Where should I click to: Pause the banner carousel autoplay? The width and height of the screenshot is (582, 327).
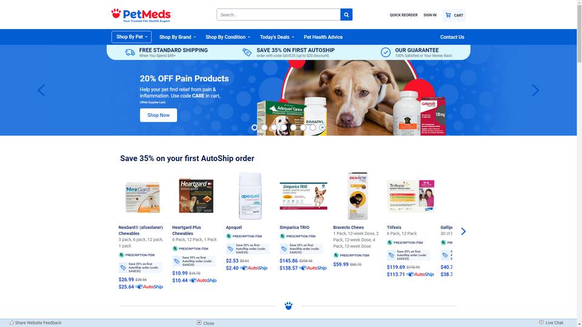pos(322,128)
